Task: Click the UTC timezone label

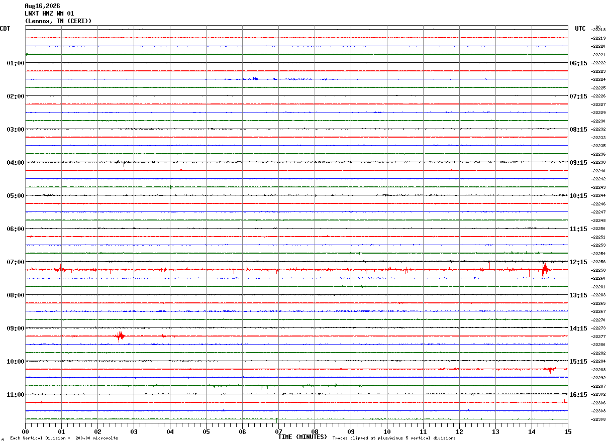Action: (580, 29)
